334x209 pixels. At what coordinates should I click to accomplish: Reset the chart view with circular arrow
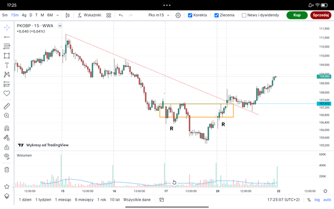tap(174, 182)
